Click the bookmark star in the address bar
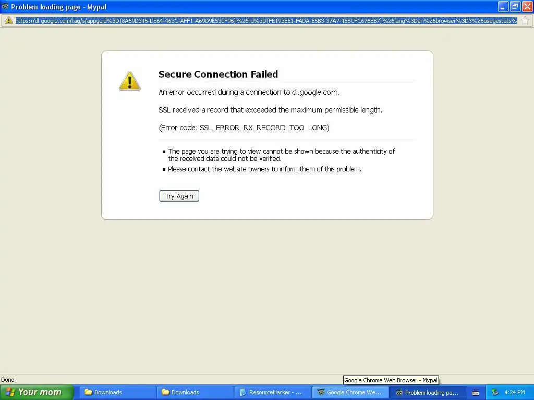The height and width of the screenshot is (400, 534). coord(525,20)
